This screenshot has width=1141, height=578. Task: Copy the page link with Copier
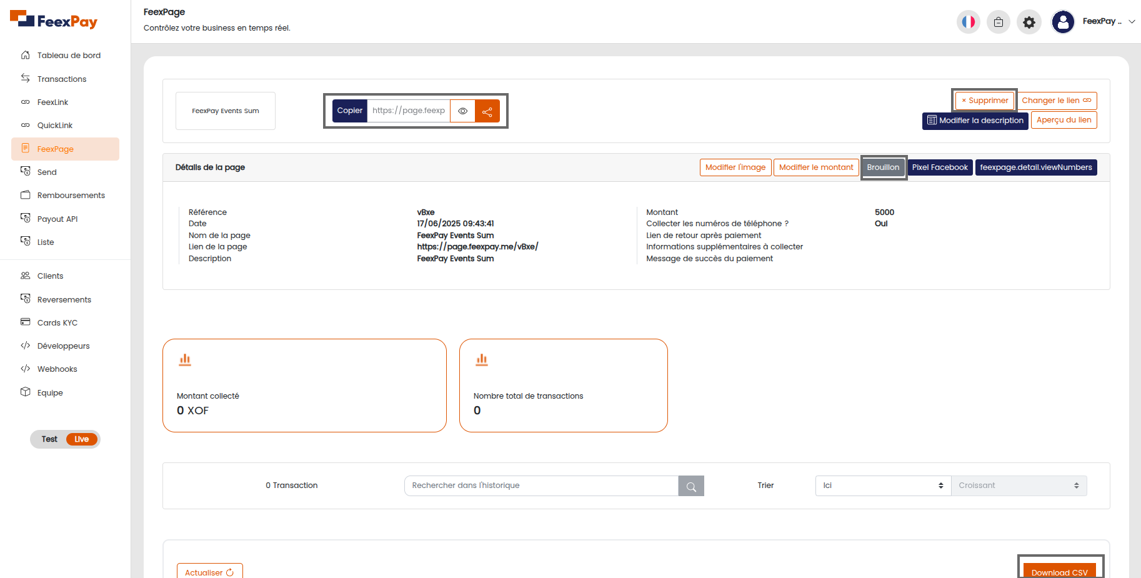point(350,111)
